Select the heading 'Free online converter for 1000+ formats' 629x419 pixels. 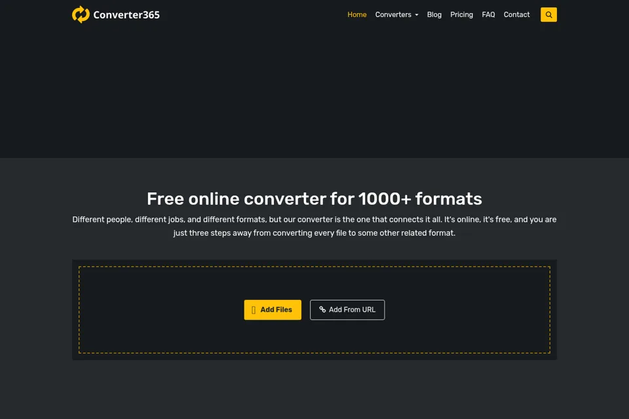pos(314,198)
